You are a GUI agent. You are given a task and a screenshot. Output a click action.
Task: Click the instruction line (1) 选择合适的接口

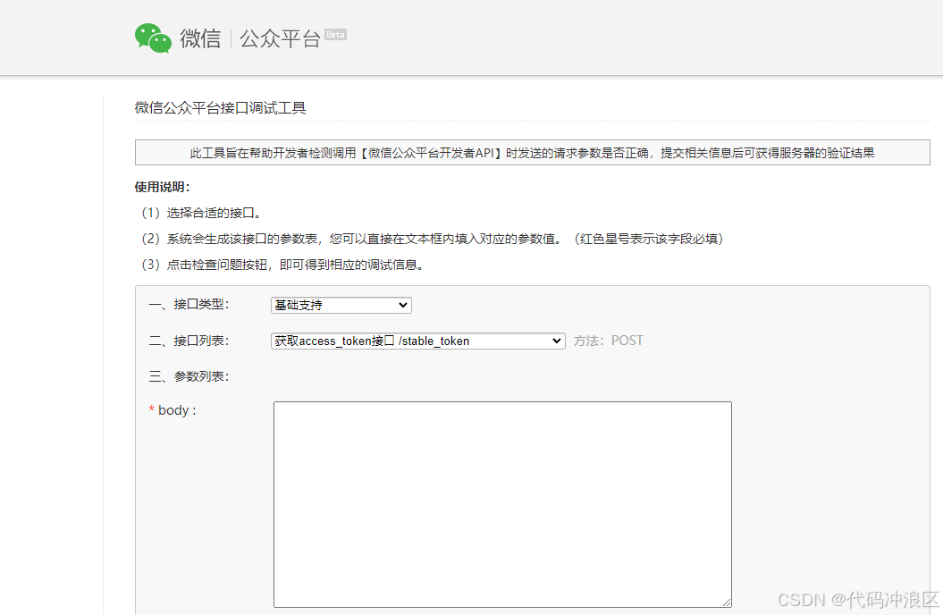point(201,213)
